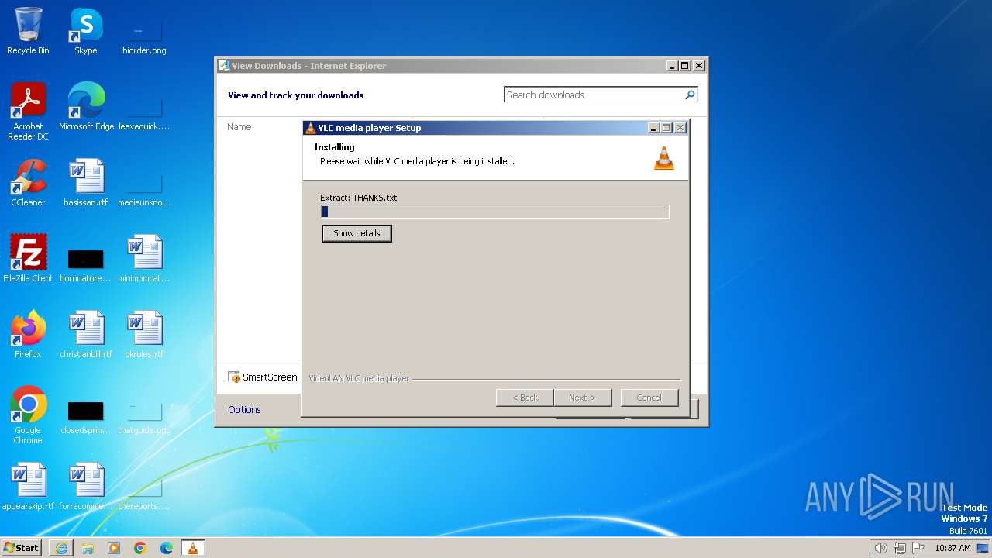
Task: Launch Microsoft Edge desktop shortcut
Action: [86, 106]
